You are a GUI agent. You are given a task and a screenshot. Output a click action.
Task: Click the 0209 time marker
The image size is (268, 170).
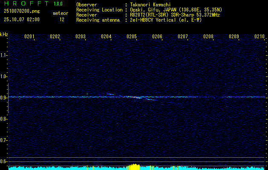pyautogui.click(x=234, y=37)
